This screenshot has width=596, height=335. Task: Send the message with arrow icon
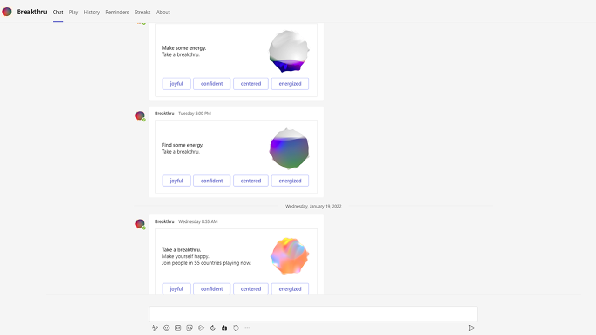click(x=472, y=328)
